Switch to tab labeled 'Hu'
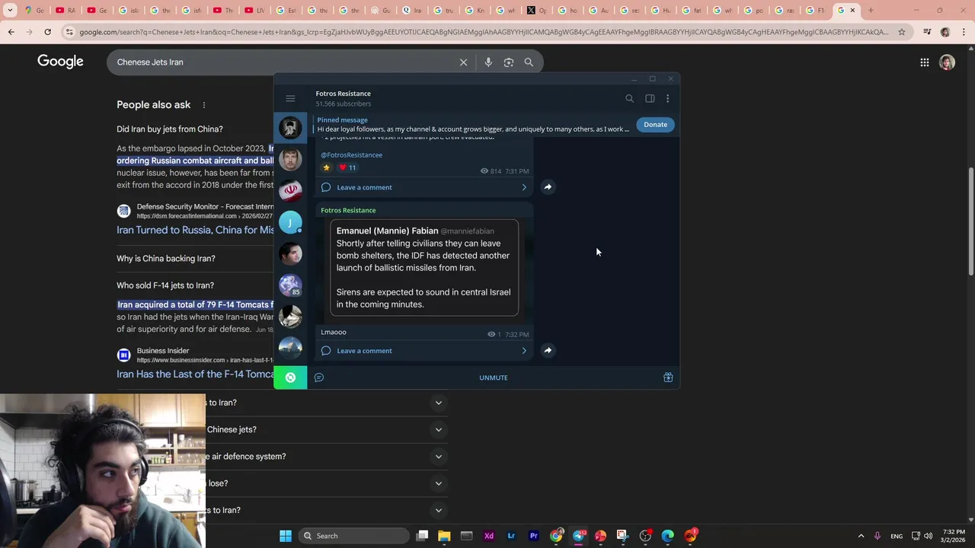Viewport: 975px width, 548px height. pyautogui.click(x=660, y=11)
